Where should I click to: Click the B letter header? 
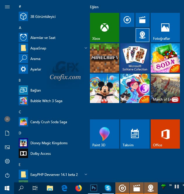pos(20,80)
